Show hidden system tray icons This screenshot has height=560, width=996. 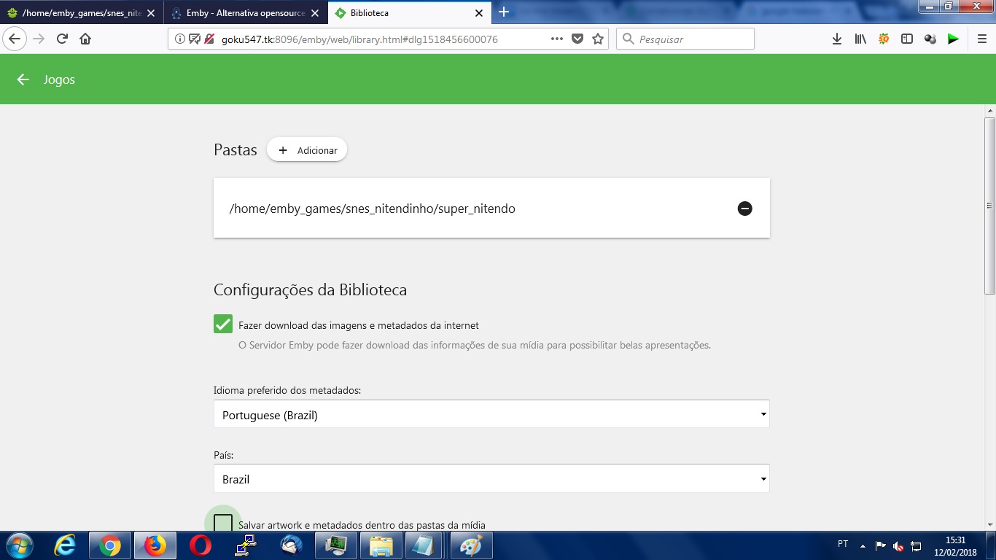863,545
